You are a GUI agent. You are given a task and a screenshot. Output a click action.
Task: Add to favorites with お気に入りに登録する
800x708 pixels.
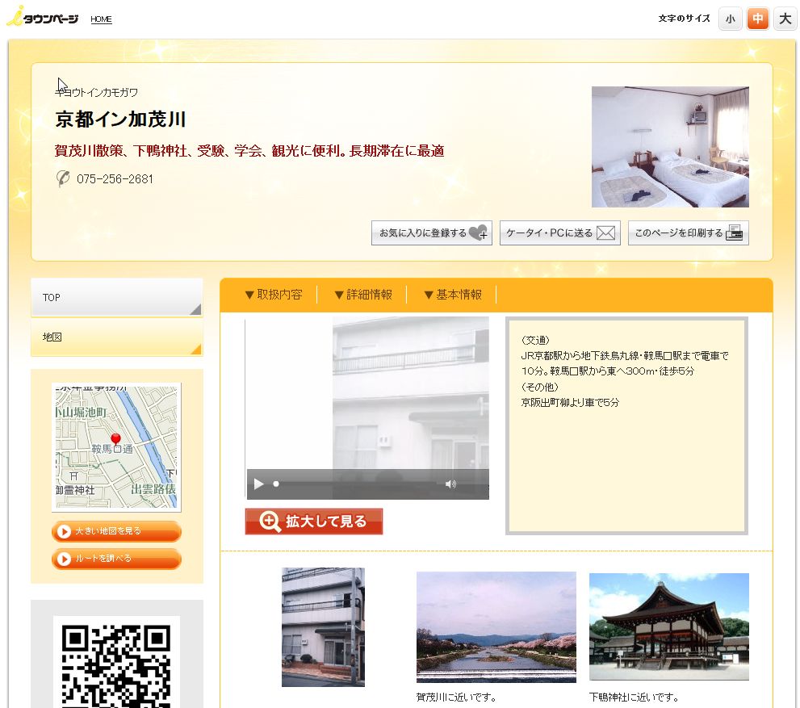click(431, 233)
